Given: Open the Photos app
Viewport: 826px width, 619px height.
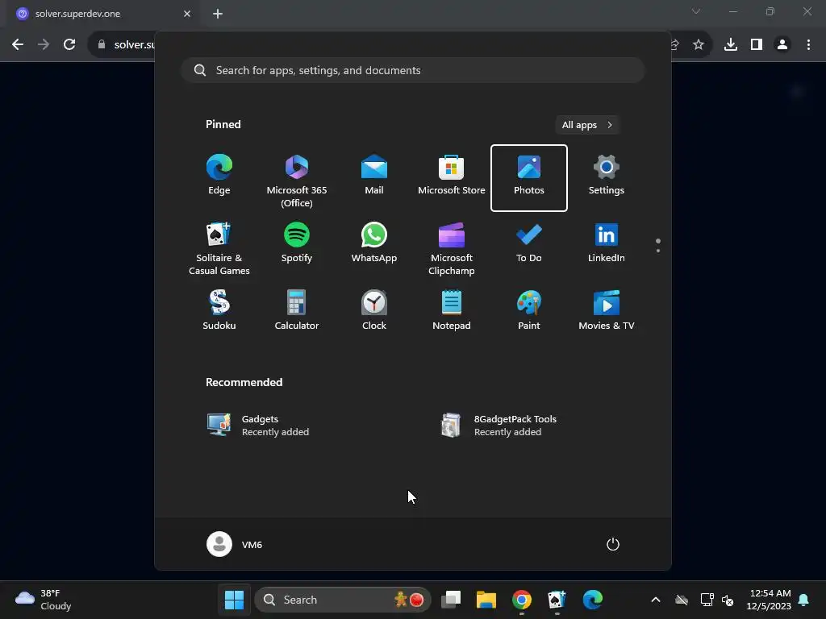Looking at the screenshot, I should 529,177.
